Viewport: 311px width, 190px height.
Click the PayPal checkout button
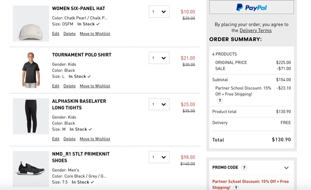(x=252, y=7)
